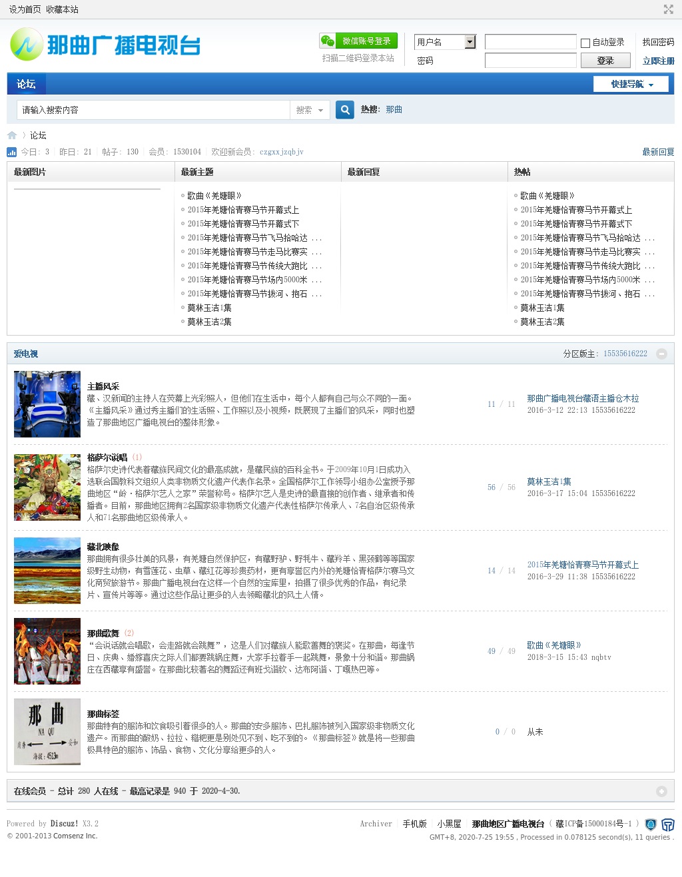Open the 那曲标签 forum thumbnail

pyautogui.click(x=47, y=732)
